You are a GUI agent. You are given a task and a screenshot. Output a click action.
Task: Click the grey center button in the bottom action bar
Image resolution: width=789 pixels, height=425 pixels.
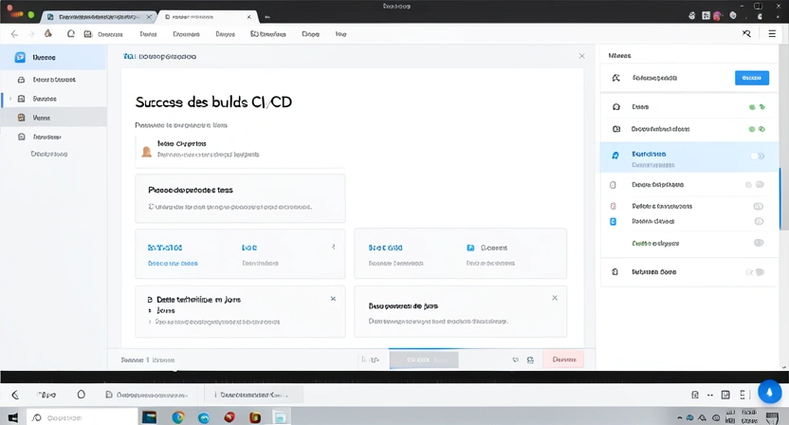click(x=424, y=360)
